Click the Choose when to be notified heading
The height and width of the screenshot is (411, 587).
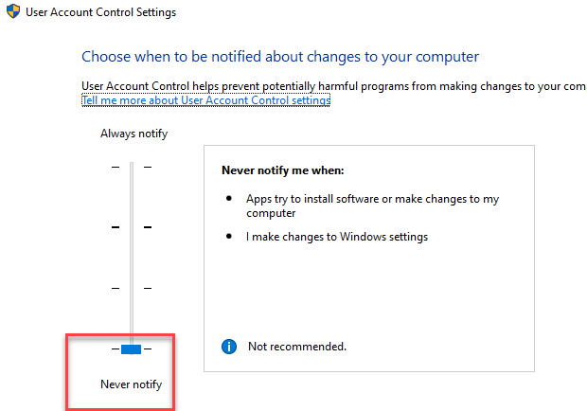pyautogui.click(x=280, y=57)
